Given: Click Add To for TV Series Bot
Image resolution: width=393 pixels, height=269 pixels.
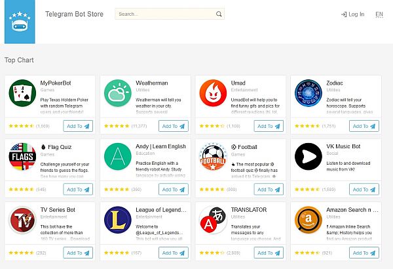Looking at the screenshot, I should [x=78, y=253].
